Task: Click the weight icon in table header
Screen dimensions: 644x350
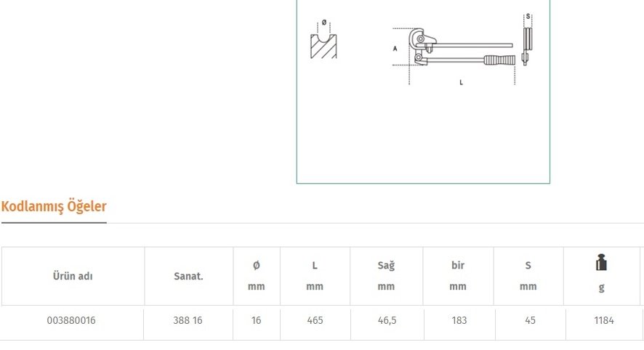Action: coord(601,263)
